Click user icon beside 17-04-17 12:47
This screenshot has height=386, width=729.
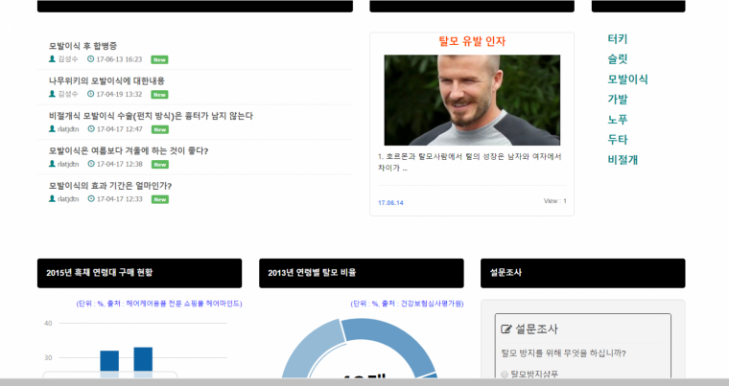click(52, 128)
